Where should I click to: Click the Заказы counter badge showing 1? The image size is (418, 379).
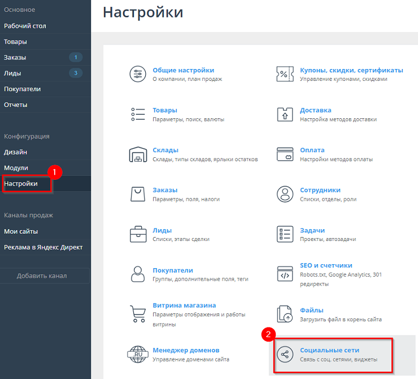pos(76,57)
